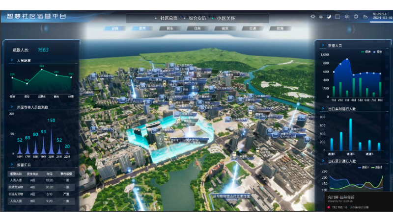Click the square panel layout icon
This screenshot has width=393, height=222.
(x=337, y=17)
